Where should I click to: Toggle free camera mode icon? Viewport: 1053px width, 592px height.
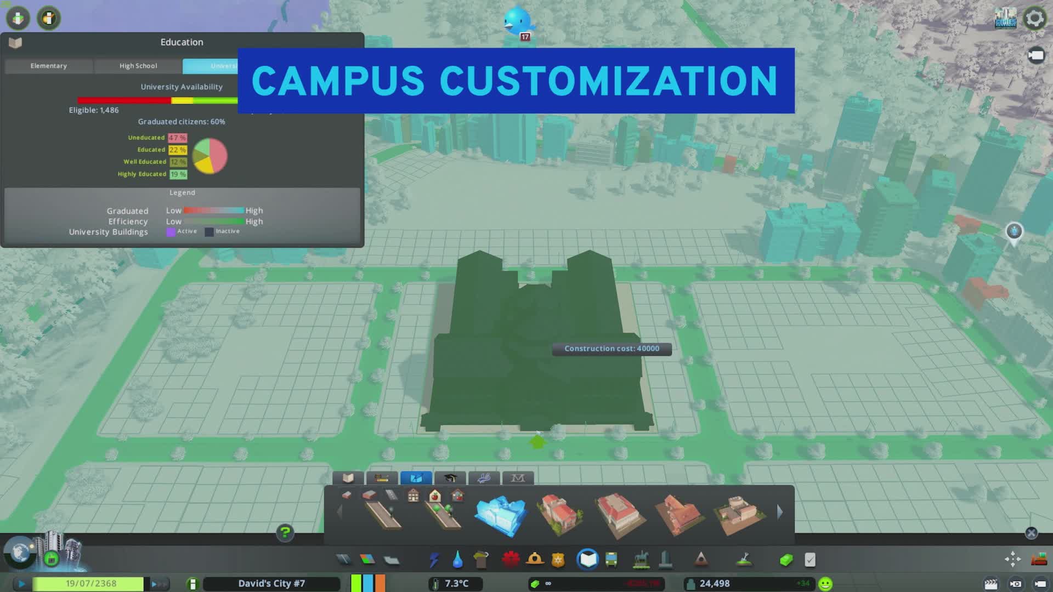pos(1035,56)
